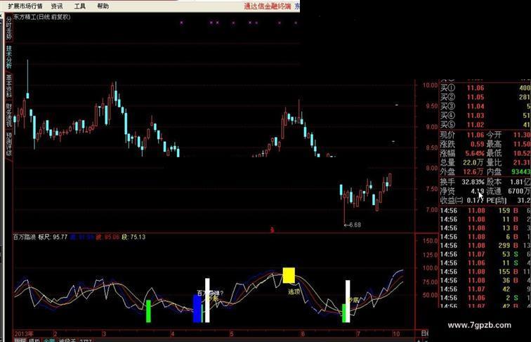Open the 扩展市场行情 menu

25,6
